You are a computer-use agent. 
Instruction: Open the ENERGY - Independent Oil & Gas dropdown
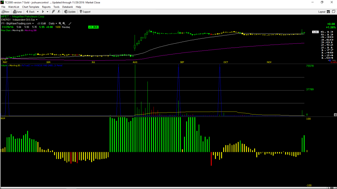[x=19, y=20]
